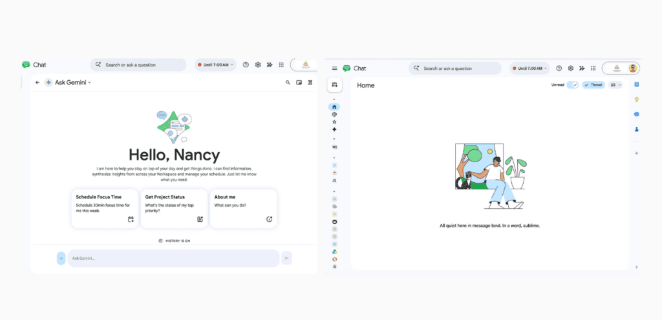Get add-ons with the side panel plus icon
The image size is (662, 320).
(x=637, y=153)
